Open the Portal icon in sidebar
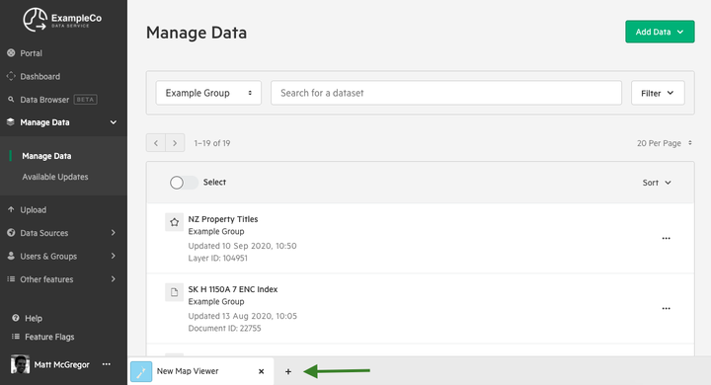Viewport: 711px width, 385px height. click(11, 53)
